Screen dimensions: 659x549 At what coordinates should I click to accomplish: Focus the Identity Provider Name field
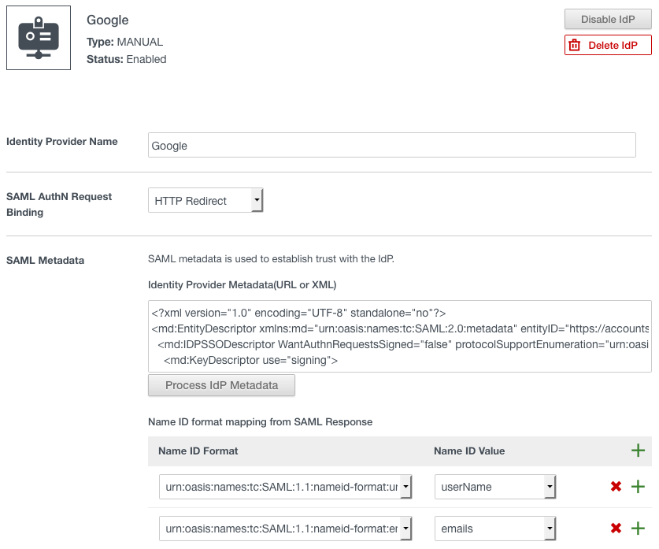(391, 145)
